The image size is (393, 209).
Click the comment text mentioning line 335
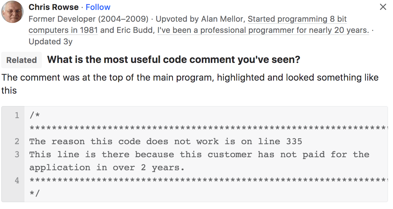coord(164,141)
